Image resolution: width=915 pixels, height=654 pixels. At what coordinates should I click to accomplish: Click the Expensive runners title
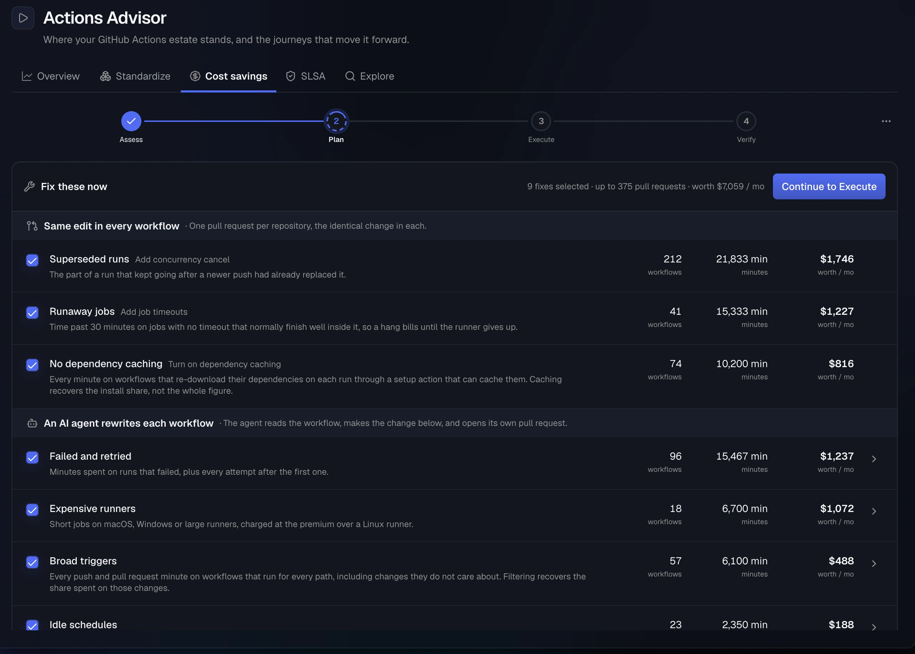pos(93,509)
